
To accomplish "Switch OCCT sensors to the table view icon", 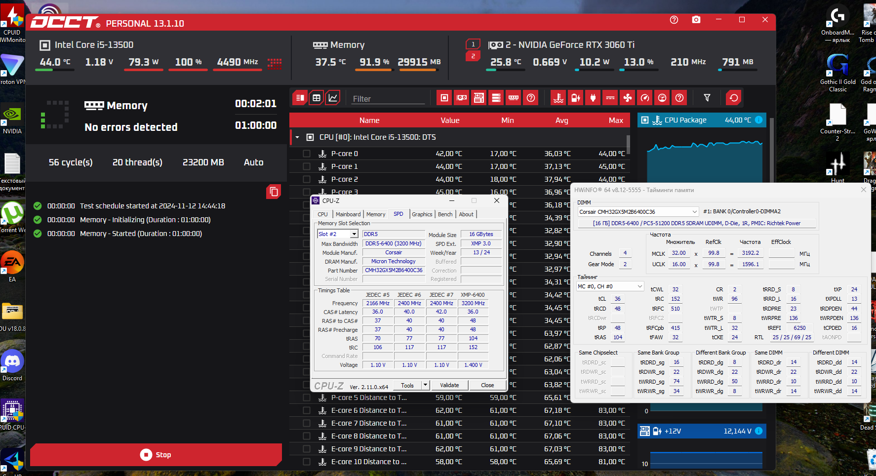I will [x=317, y=98].
